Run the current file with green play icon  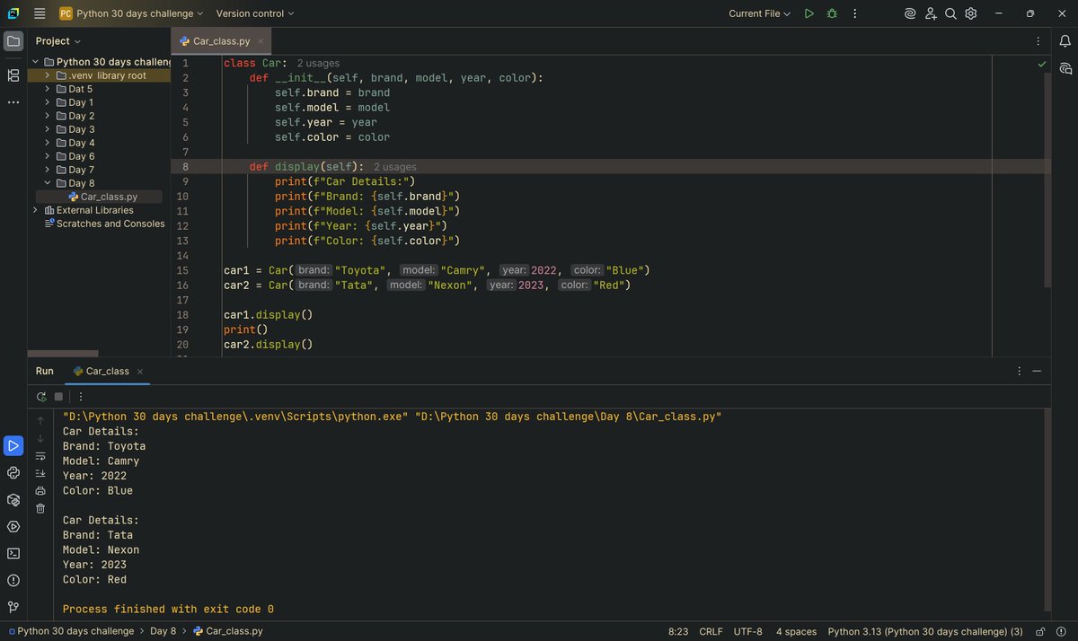(x=809, y=13)
